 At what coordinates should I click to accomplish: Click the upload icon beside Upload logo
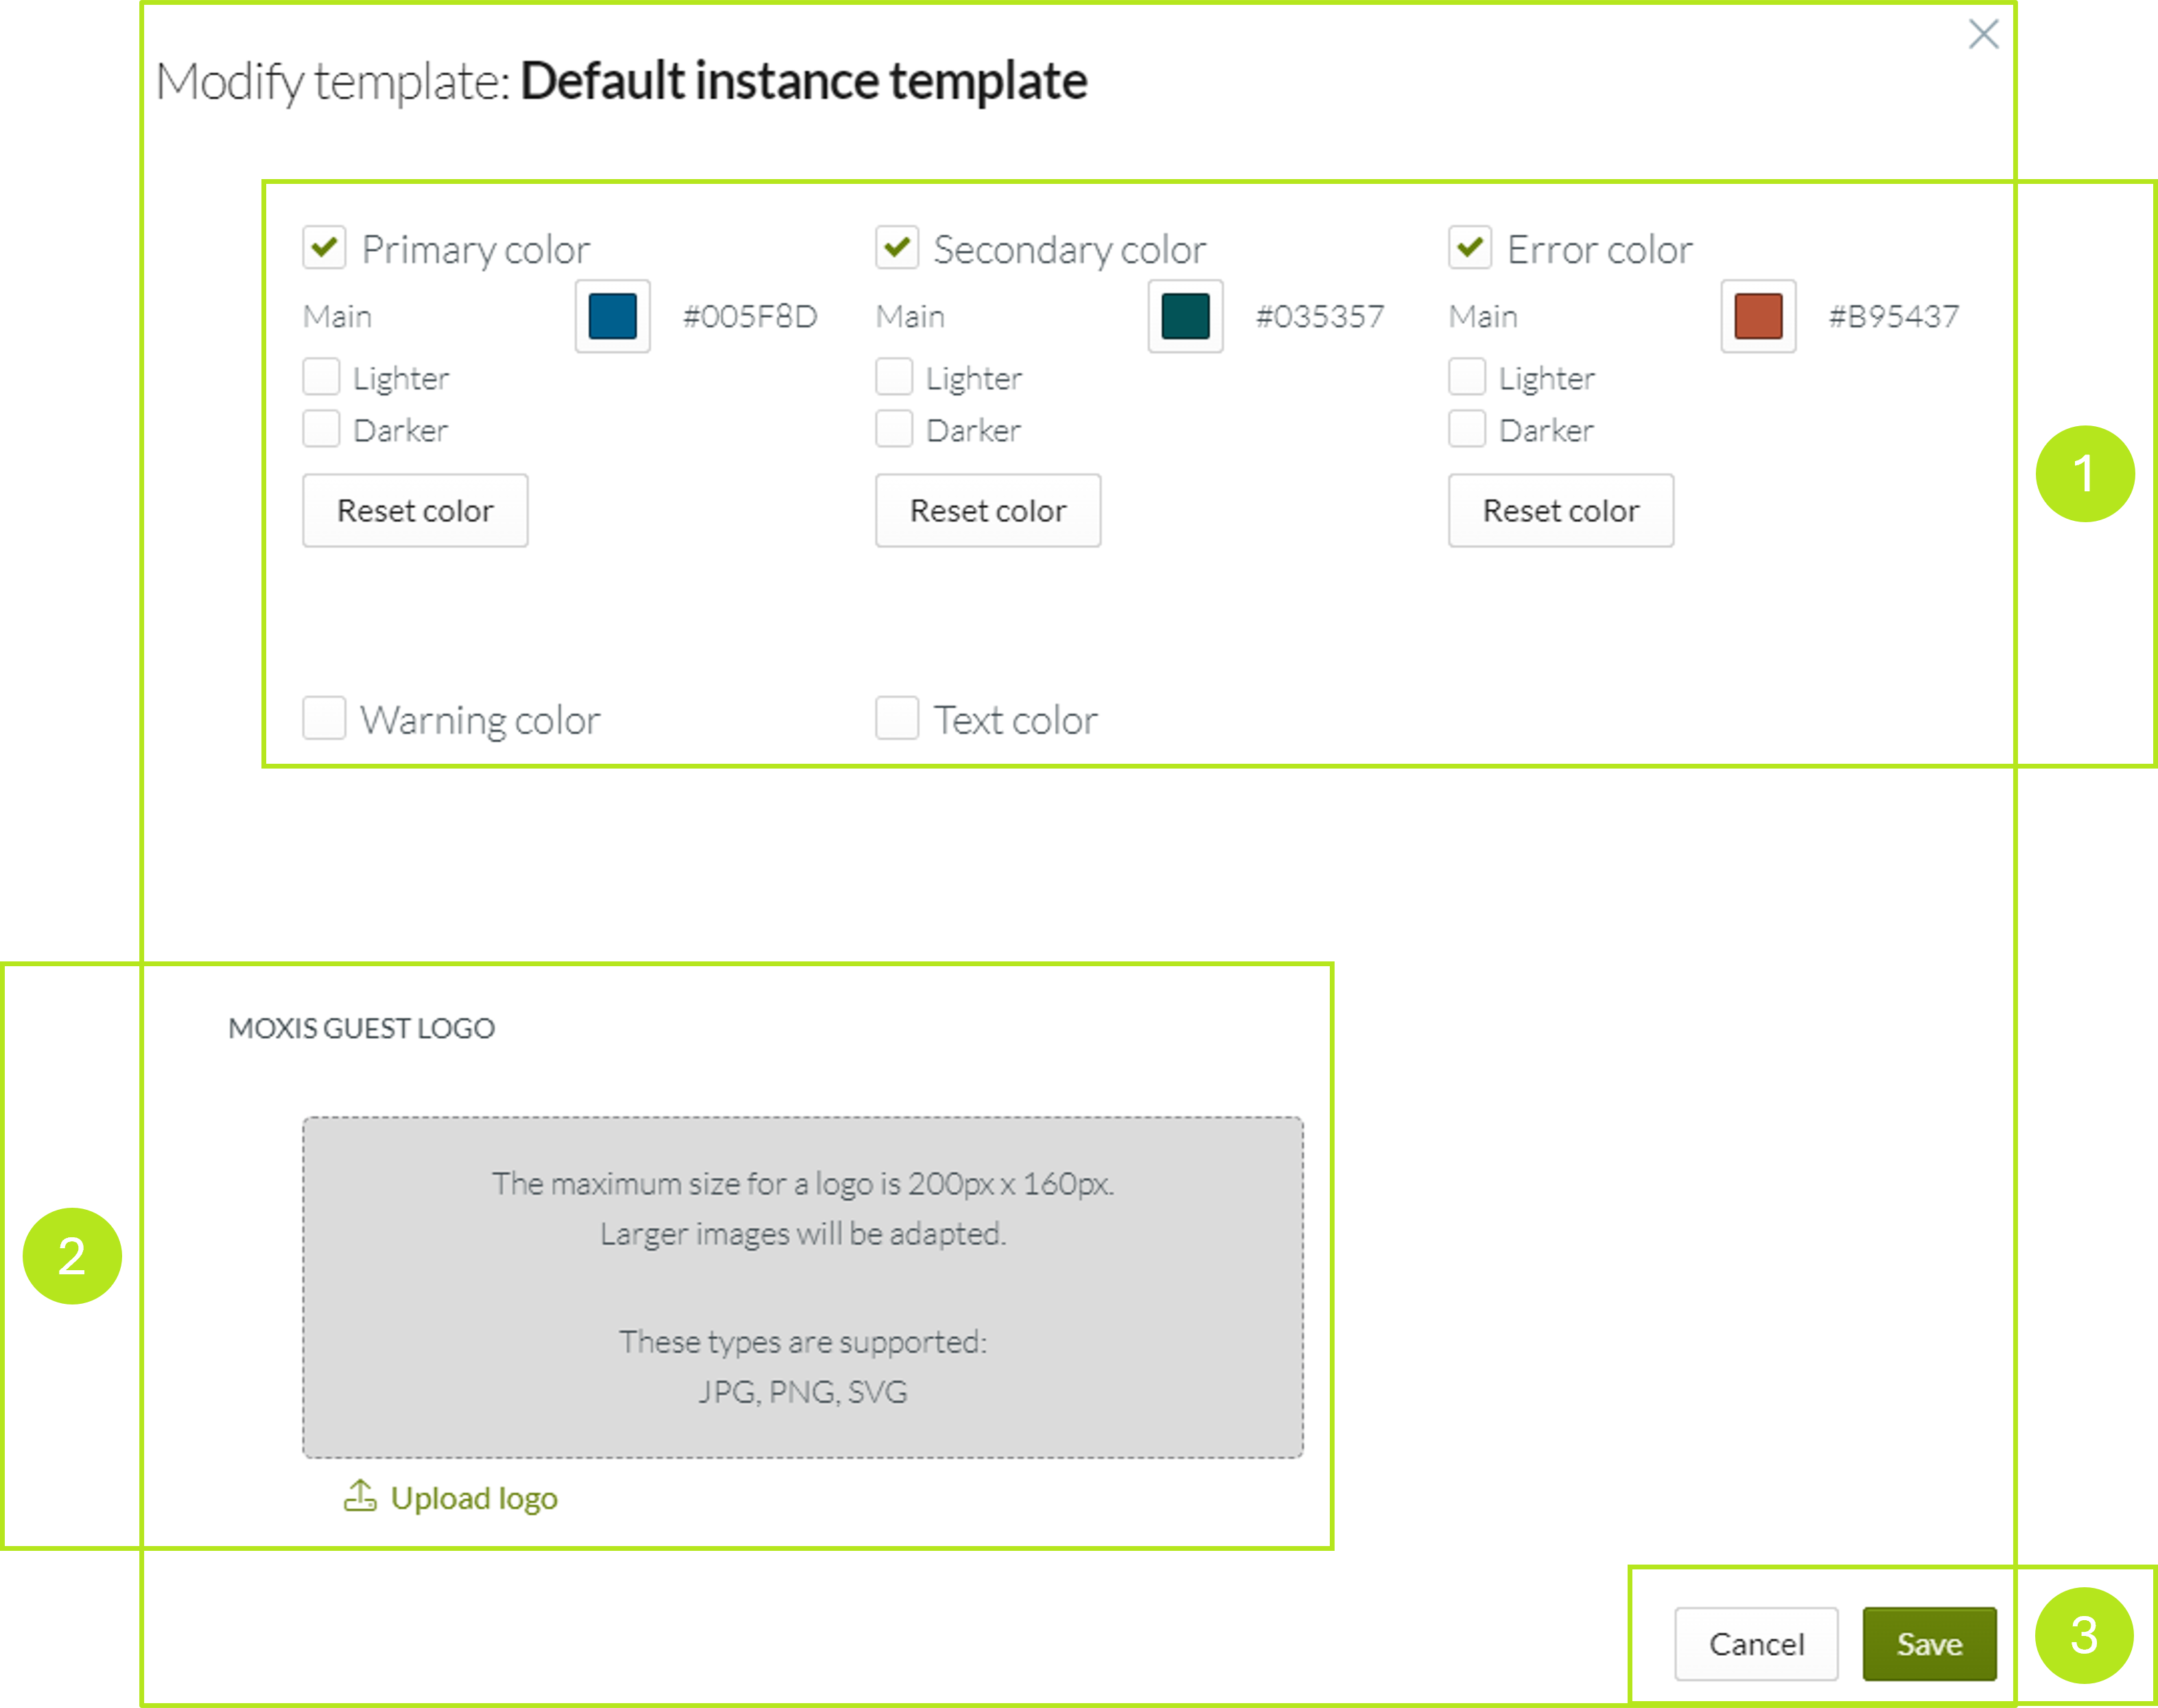359,1496
